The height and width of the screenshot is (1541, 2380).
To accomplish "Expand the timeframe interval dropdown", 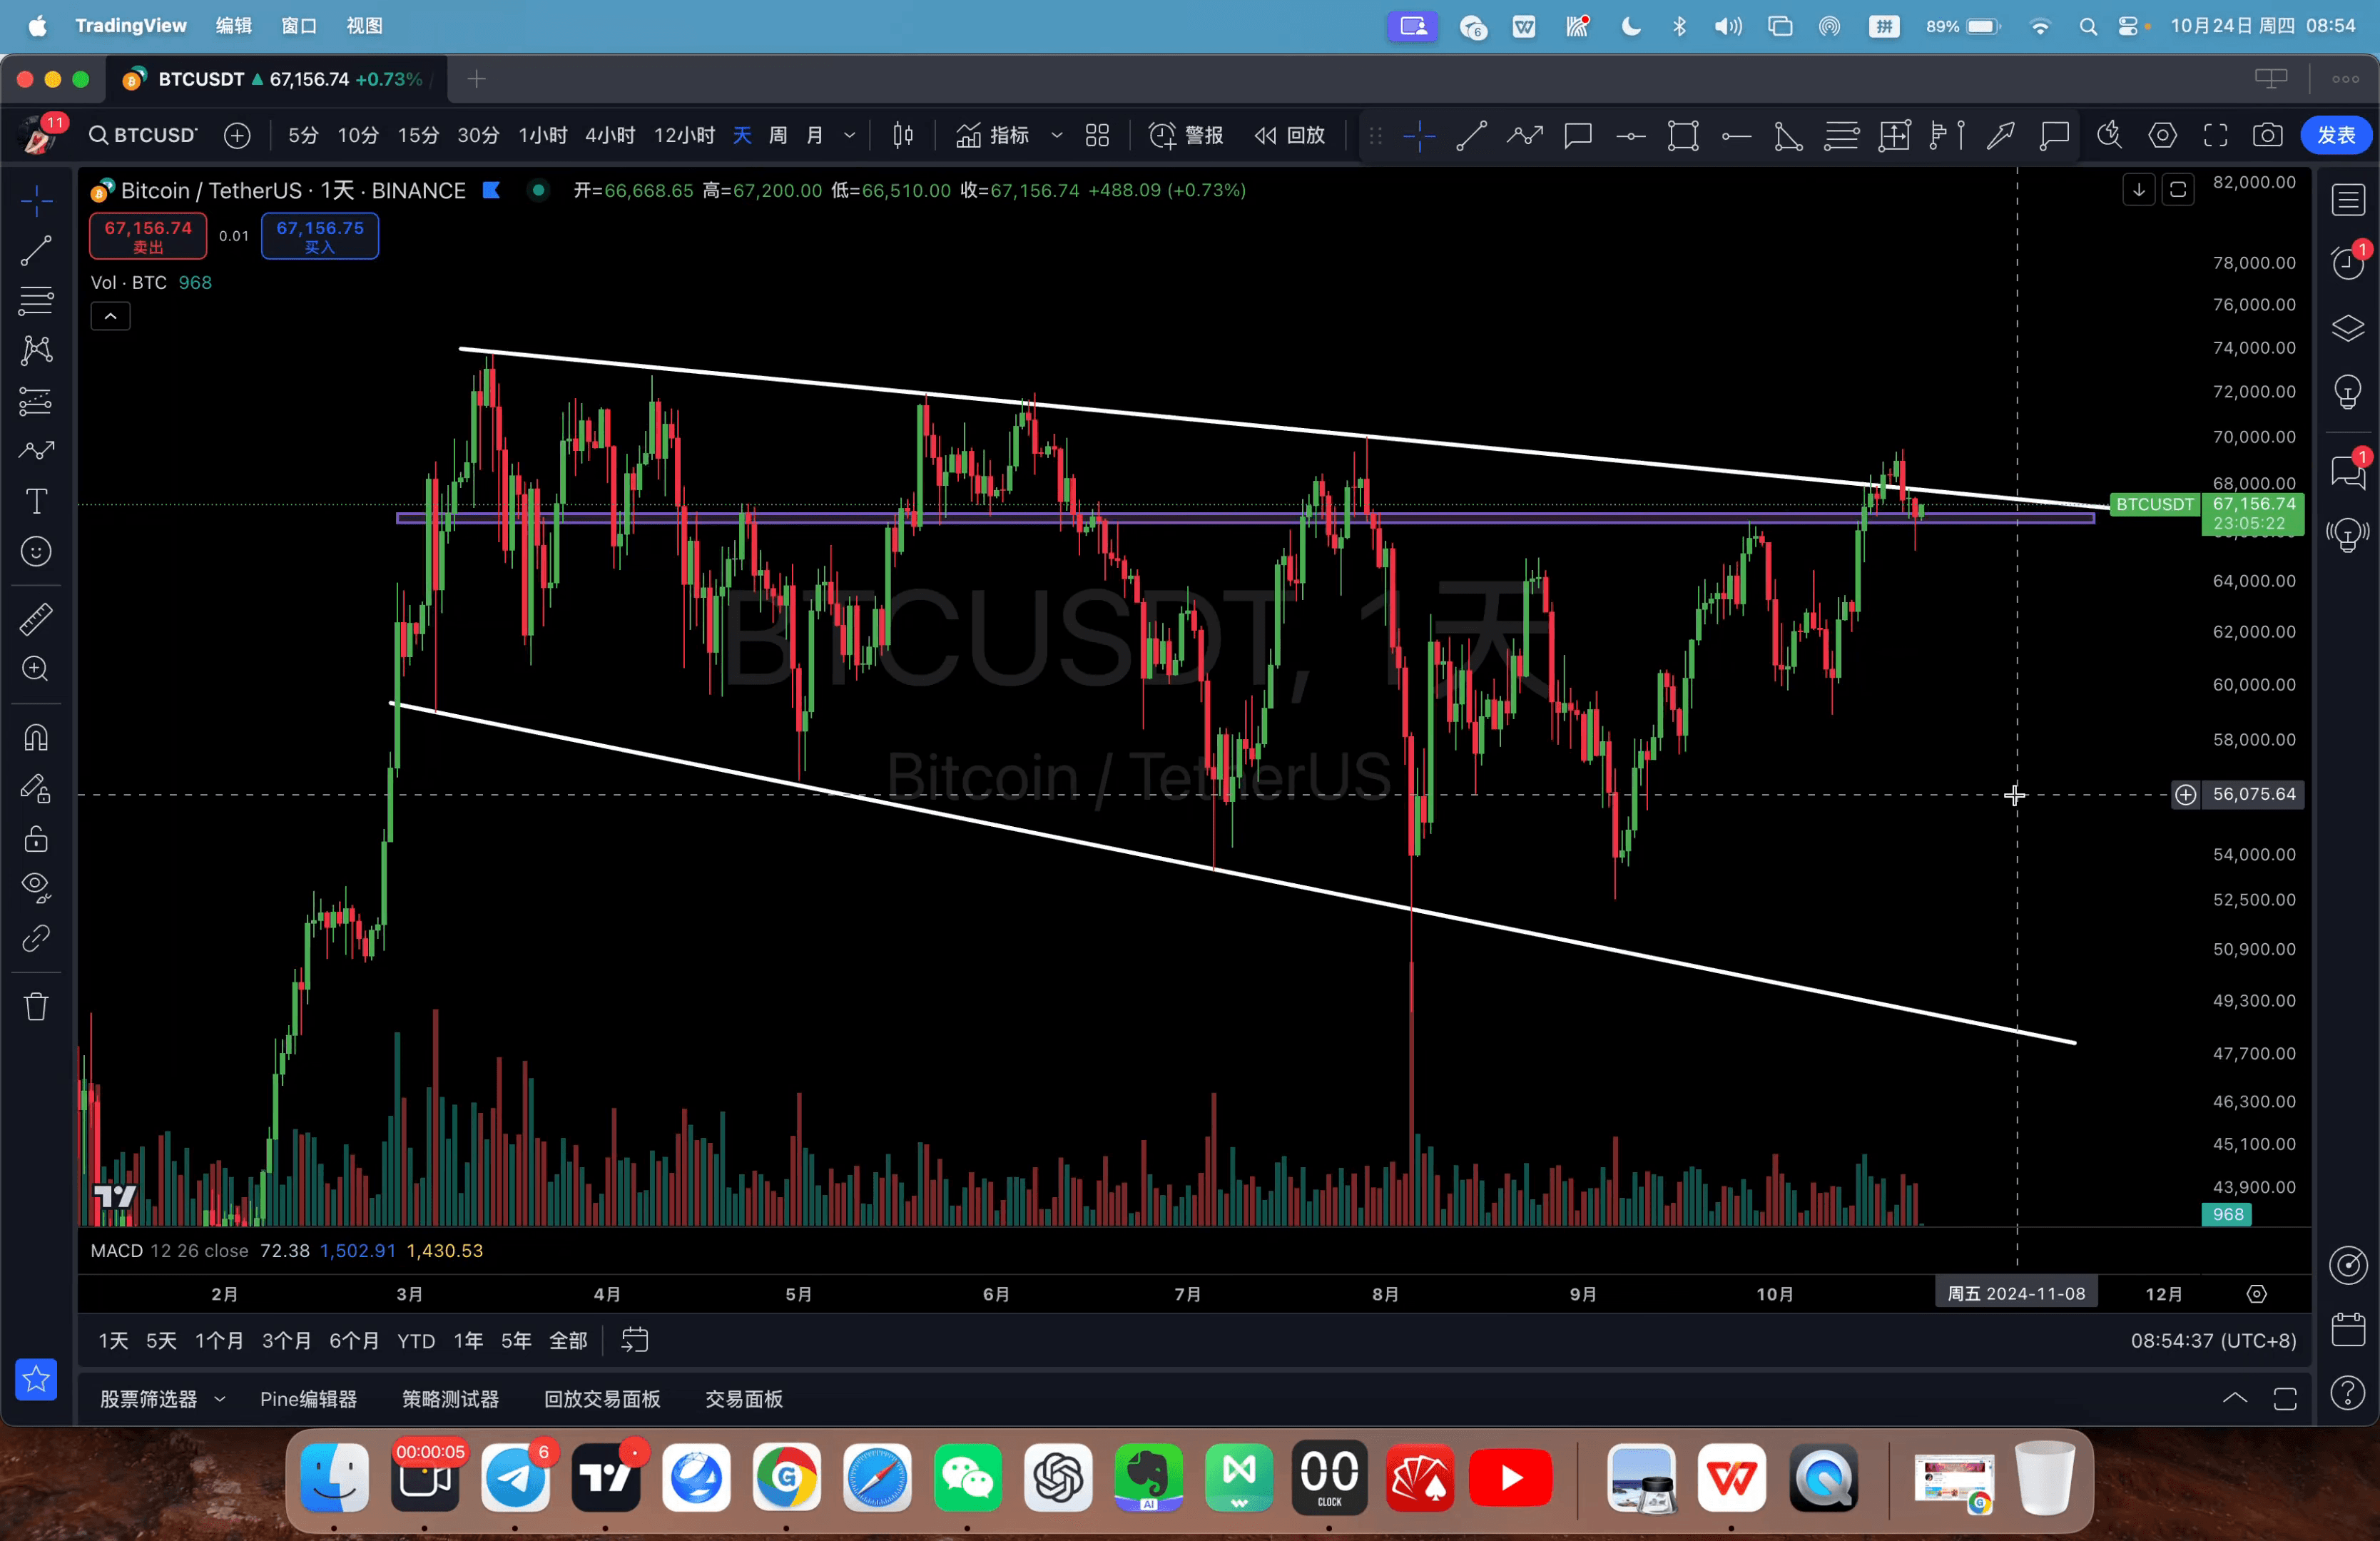I will tap(850, 135).
